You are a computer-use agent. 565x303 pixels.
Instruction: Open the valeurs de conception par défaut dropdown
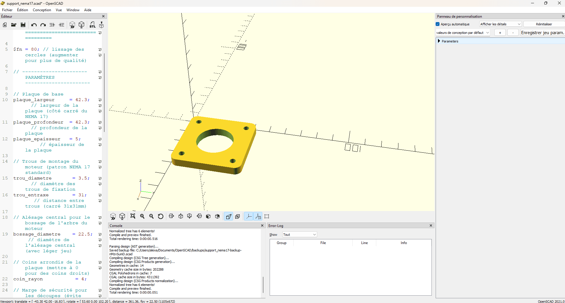point(463,33)
